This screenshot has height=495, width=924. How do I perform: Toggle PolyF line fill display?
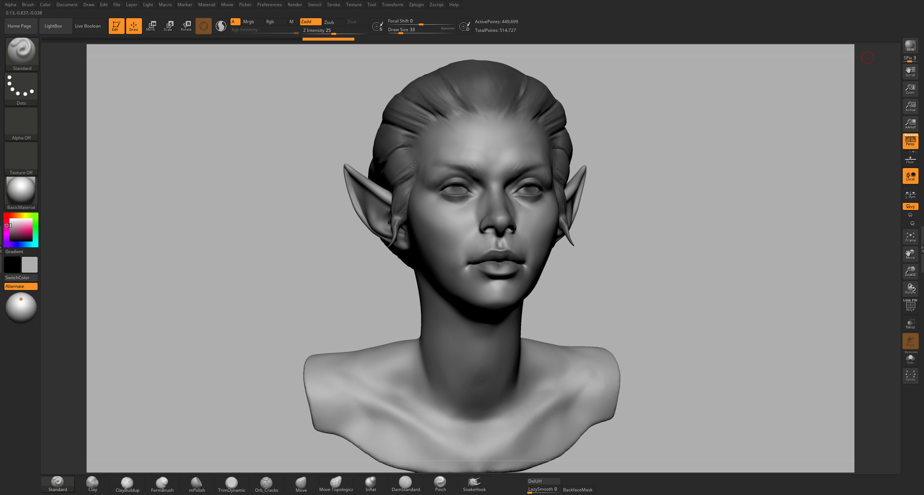click(x=910, y=306)
